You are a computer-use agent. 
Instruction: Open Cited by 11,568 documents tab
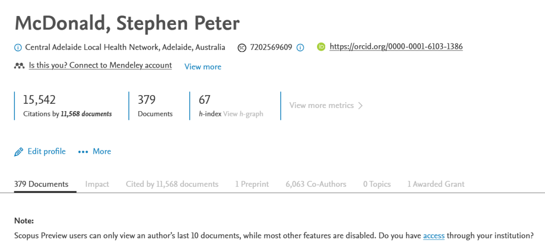172,184
